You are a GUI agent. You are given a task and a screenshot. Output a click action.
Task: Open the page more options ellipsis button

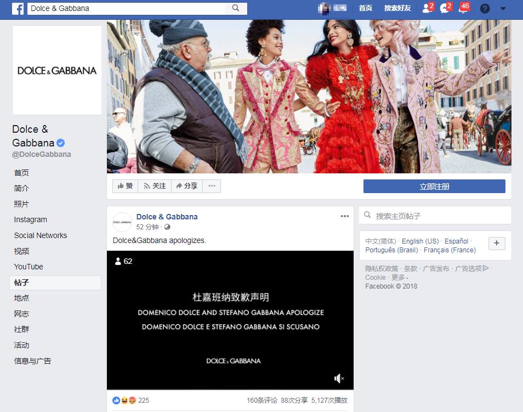click(212, 186)
